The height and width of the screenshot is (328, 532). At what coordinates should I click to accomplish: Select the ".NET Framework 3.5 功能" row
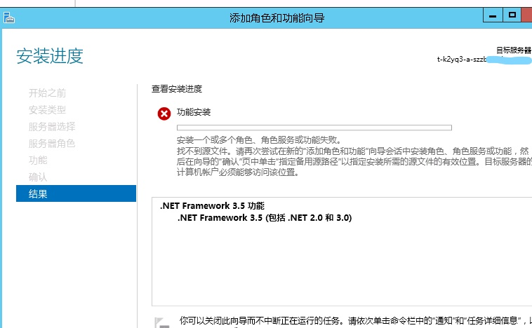212,206
